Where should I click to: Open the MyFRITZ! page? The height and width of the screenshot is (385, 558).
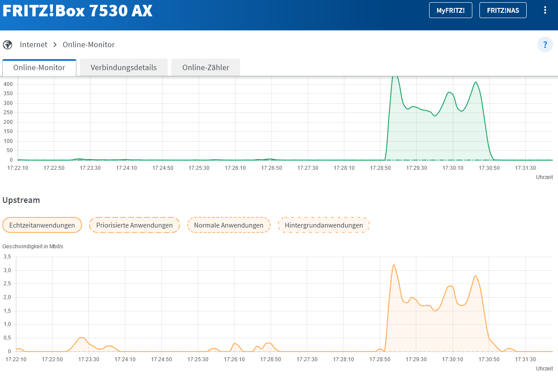(450, 10)
